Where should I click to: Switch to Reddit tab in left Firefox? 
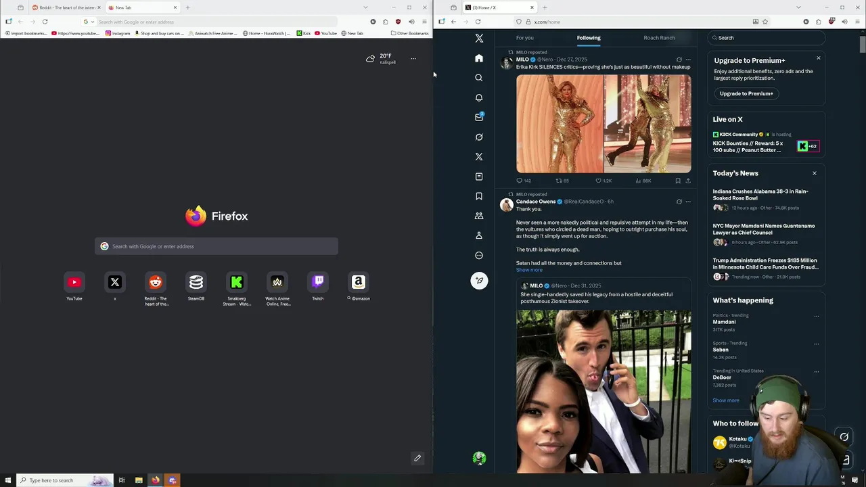click(x=66, y=7)
